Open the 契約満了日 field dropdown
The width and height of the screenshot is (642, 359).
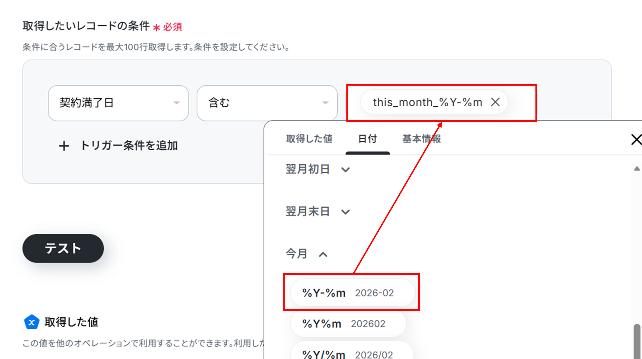[118, 103]
